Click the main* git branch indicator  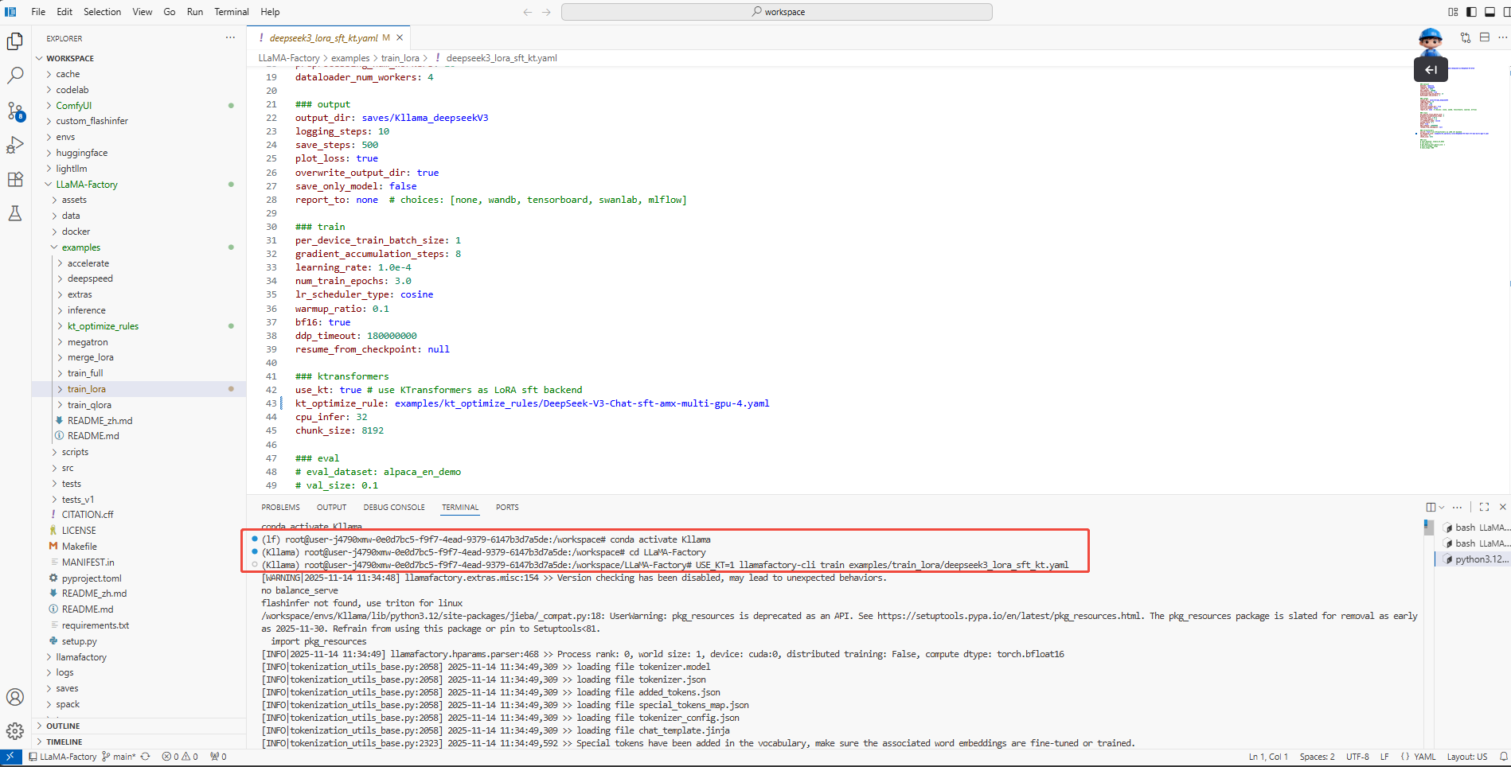tap(119, 757)
